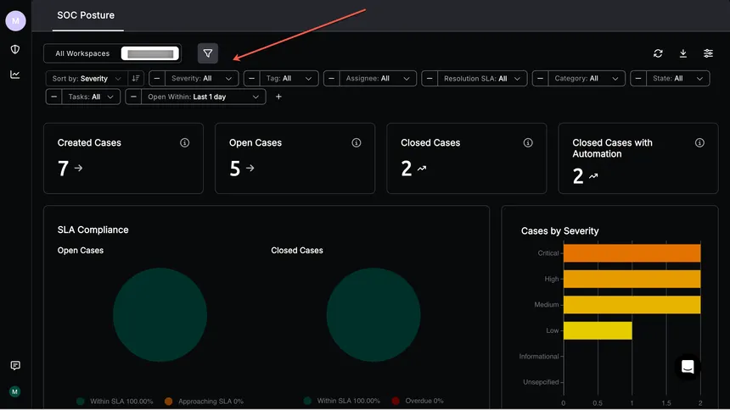The width and height of the screenshot is (730, 410).
Task: Add a new filter with plus
Action: [278, 97]
